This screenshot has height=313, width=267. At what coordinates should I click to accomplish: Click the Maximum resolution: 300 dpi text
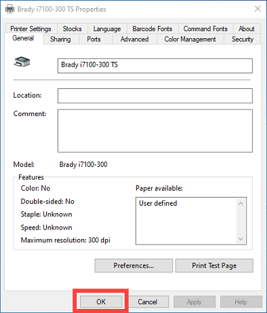coord(66,240)
